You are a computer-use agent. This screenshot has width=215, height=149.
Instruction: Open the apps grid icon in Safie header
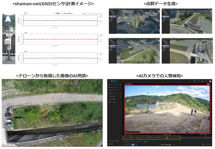tap(206, 81)
